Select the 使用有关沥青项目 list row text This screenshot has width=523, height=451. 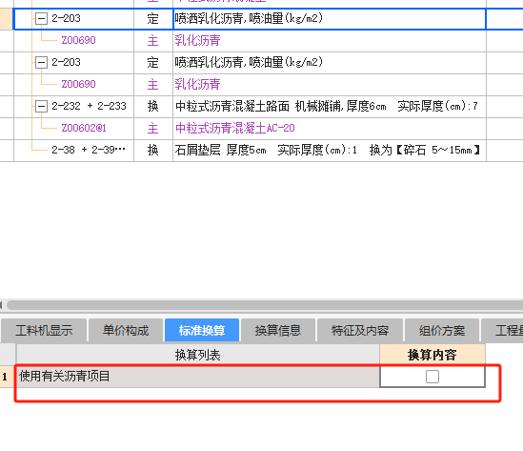65,377
